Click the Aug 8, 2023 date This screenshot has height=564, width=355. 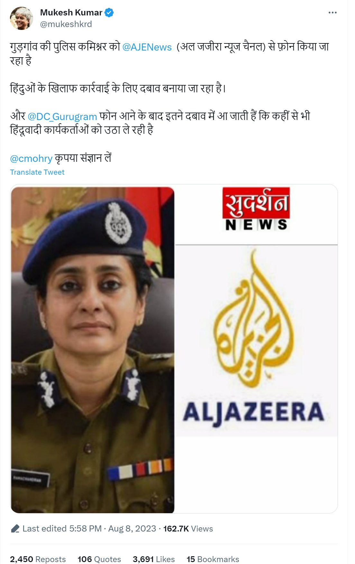(x=132, y=529)
